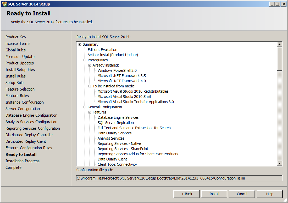Screen dimensions: 288x203
Task: Select Action: Install (Product Update) row
Action: (x=113, y=55)
